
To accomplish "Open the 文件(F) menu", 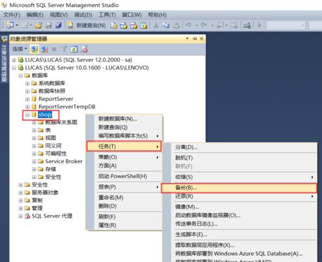I will coord(12,15).
